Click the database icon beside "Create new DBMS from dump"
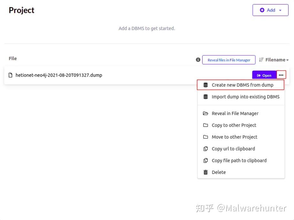This screenshot has width=294, height=220. click(x=205, y=85)
